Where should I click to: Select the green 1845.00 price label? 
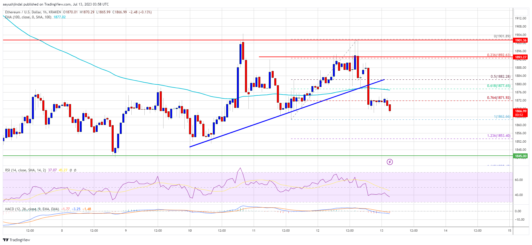tap(521, 156)
